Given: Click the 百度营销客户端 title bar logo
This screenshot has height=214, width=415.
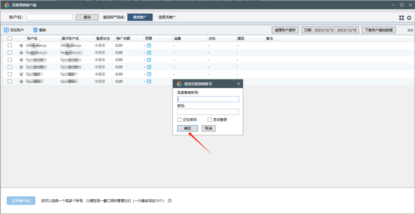Looking at the screenshot, I should 7,5.
